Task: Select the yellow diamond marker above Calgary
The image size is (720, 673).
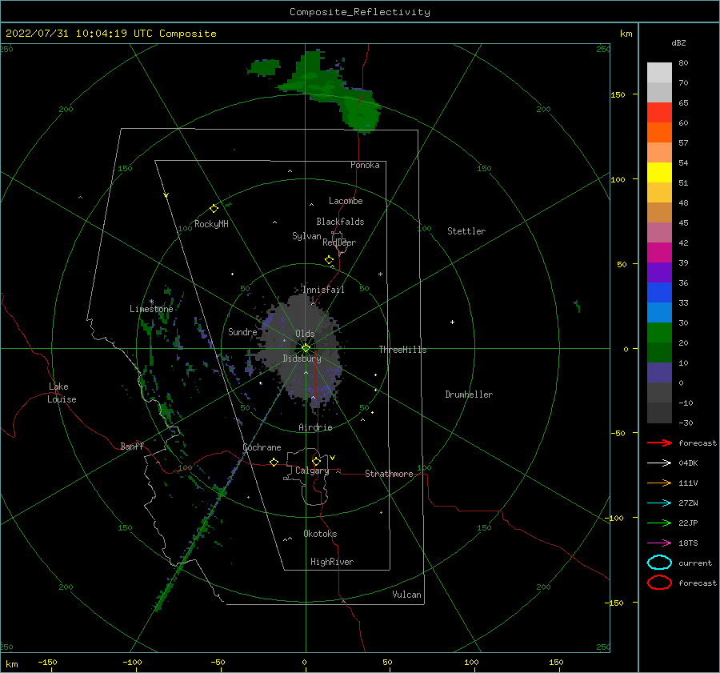Action: tap(316, 461)
